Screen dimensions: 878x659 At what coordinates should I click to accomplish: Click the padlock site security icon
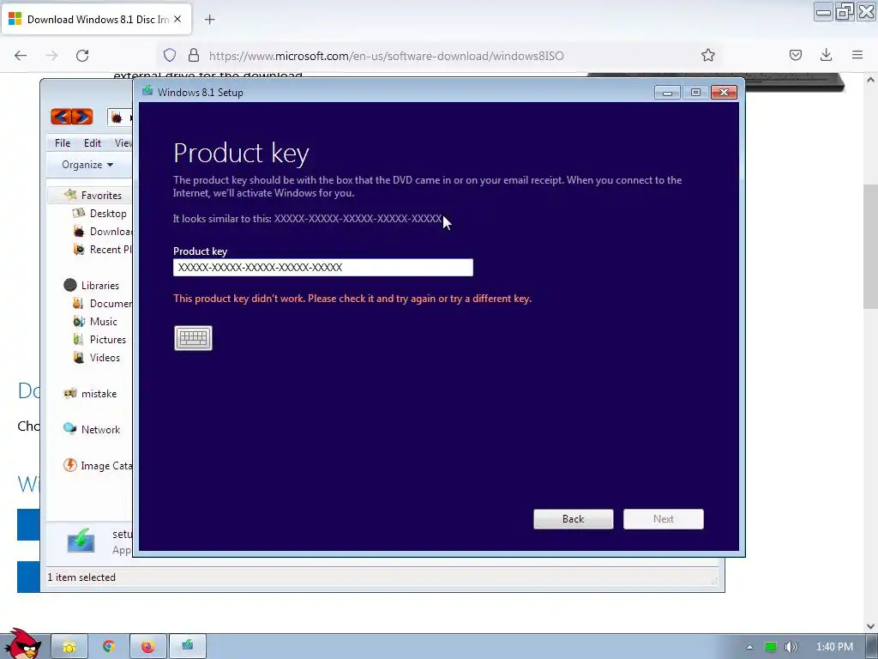pos(194,55)
